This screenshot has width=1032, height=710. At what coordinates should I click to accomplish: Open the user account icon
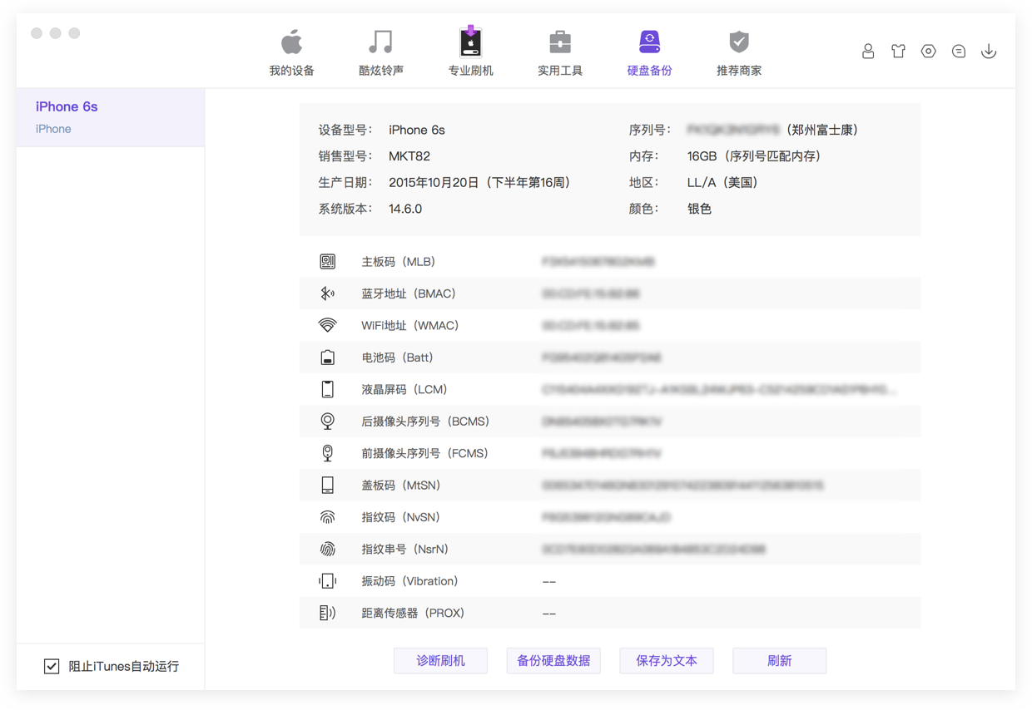[x=868, y=52]
